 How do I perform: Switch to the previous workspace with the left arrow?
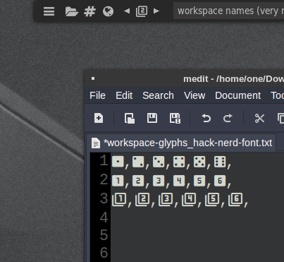click(127, 11)
